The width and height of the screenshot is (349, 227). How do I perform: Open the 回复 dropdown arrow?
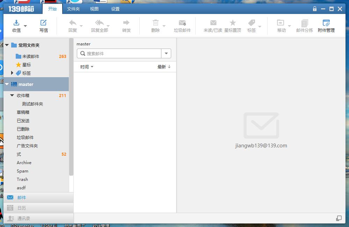(81, 26)
